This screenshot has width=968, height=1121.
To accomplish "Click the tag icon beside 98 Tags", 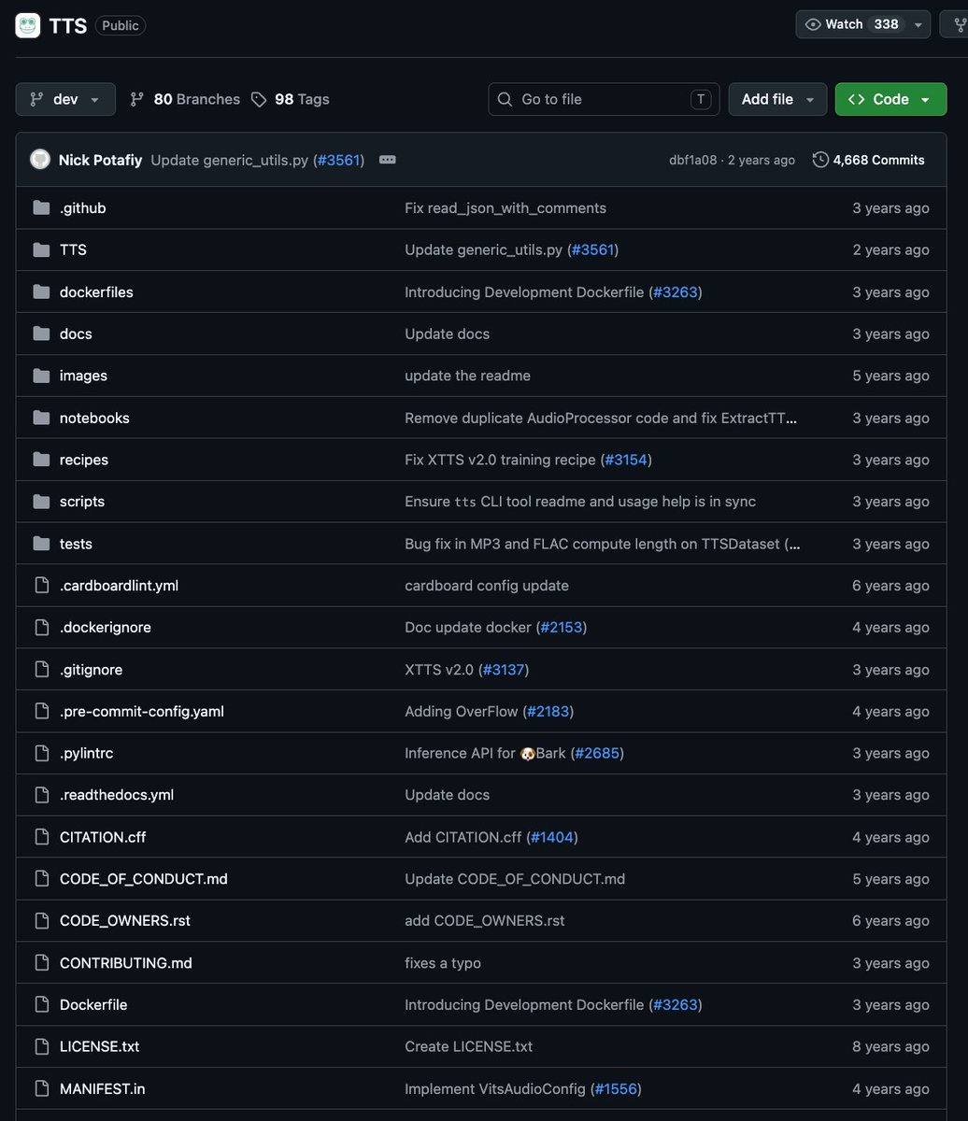I will coord(259,99).
